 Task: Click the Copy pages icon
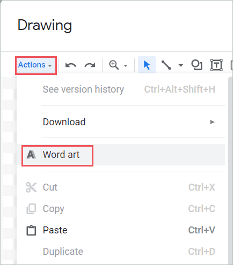coord(31,209)
